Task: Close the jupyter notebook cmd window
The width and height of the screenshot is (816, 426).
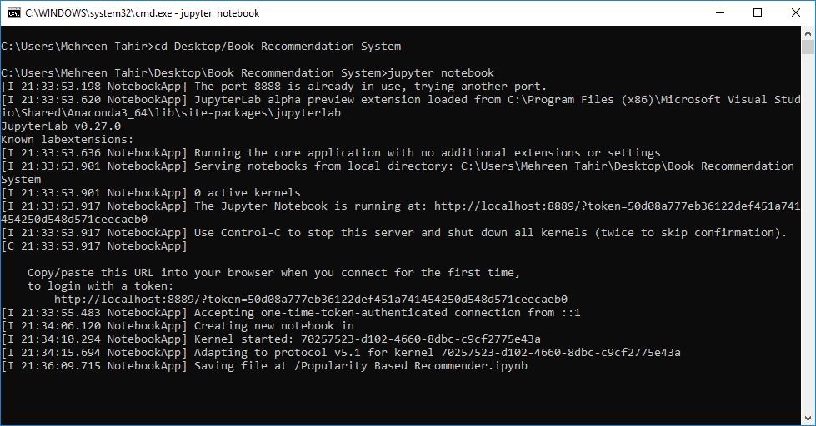Action: pyautogui.click(x=796, y=13)
